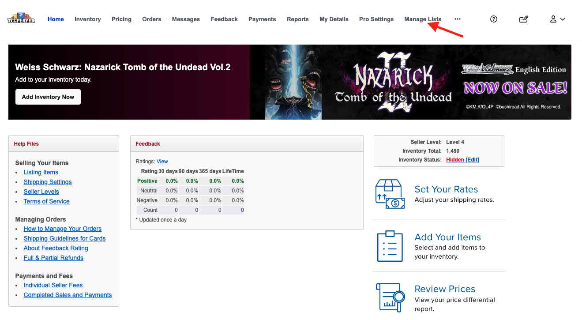582x320 pixels.
Task: Click the Review Prices report icon
Action: pyautogui.click(x=391, y=298)
